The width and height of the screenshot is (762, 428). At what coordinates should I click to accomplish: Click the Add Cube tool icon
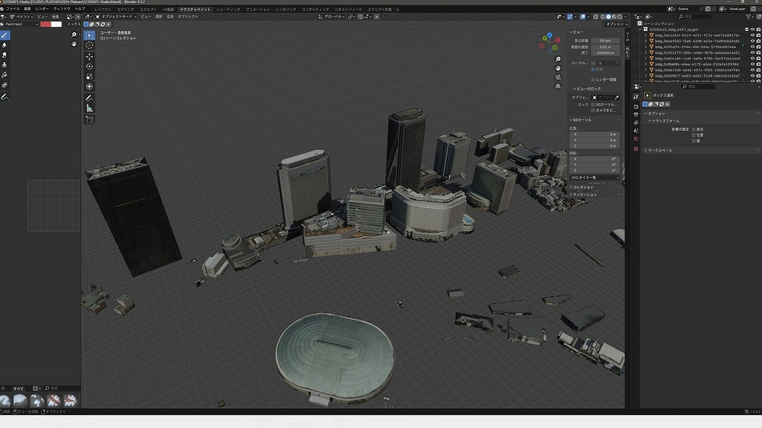click(89, 119)
